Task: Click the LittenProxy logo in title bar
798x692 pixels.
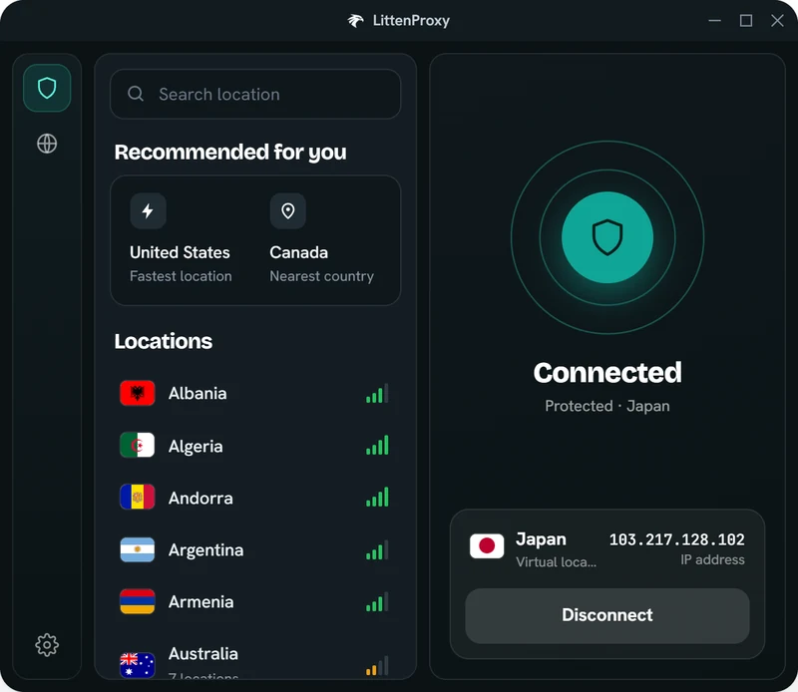Action: 356,21
